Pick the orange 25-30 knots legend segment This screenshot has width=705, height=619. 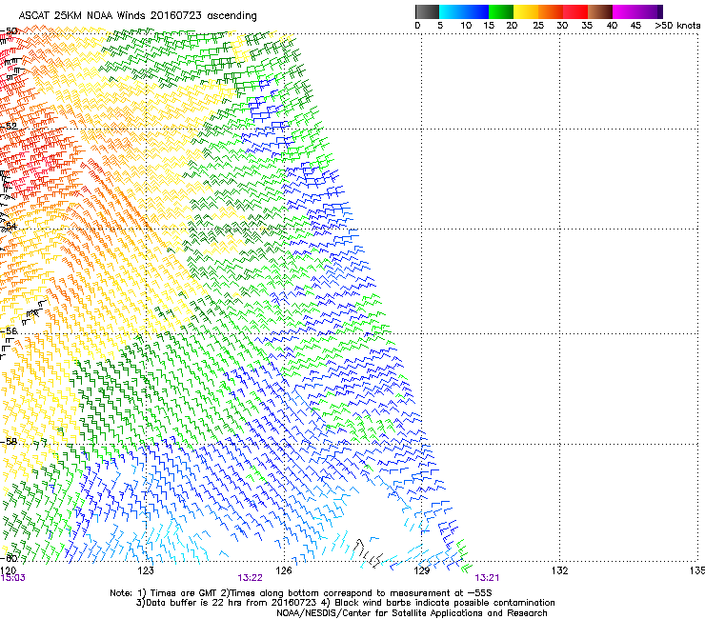click(551, 11)
